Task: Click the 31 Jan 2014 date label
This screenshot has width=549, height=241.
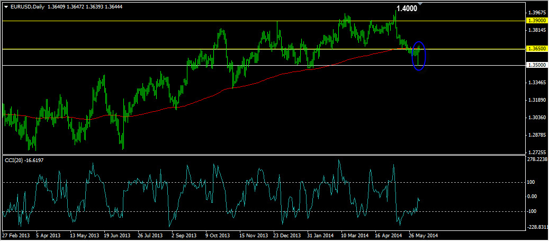Action: (321, 235)
